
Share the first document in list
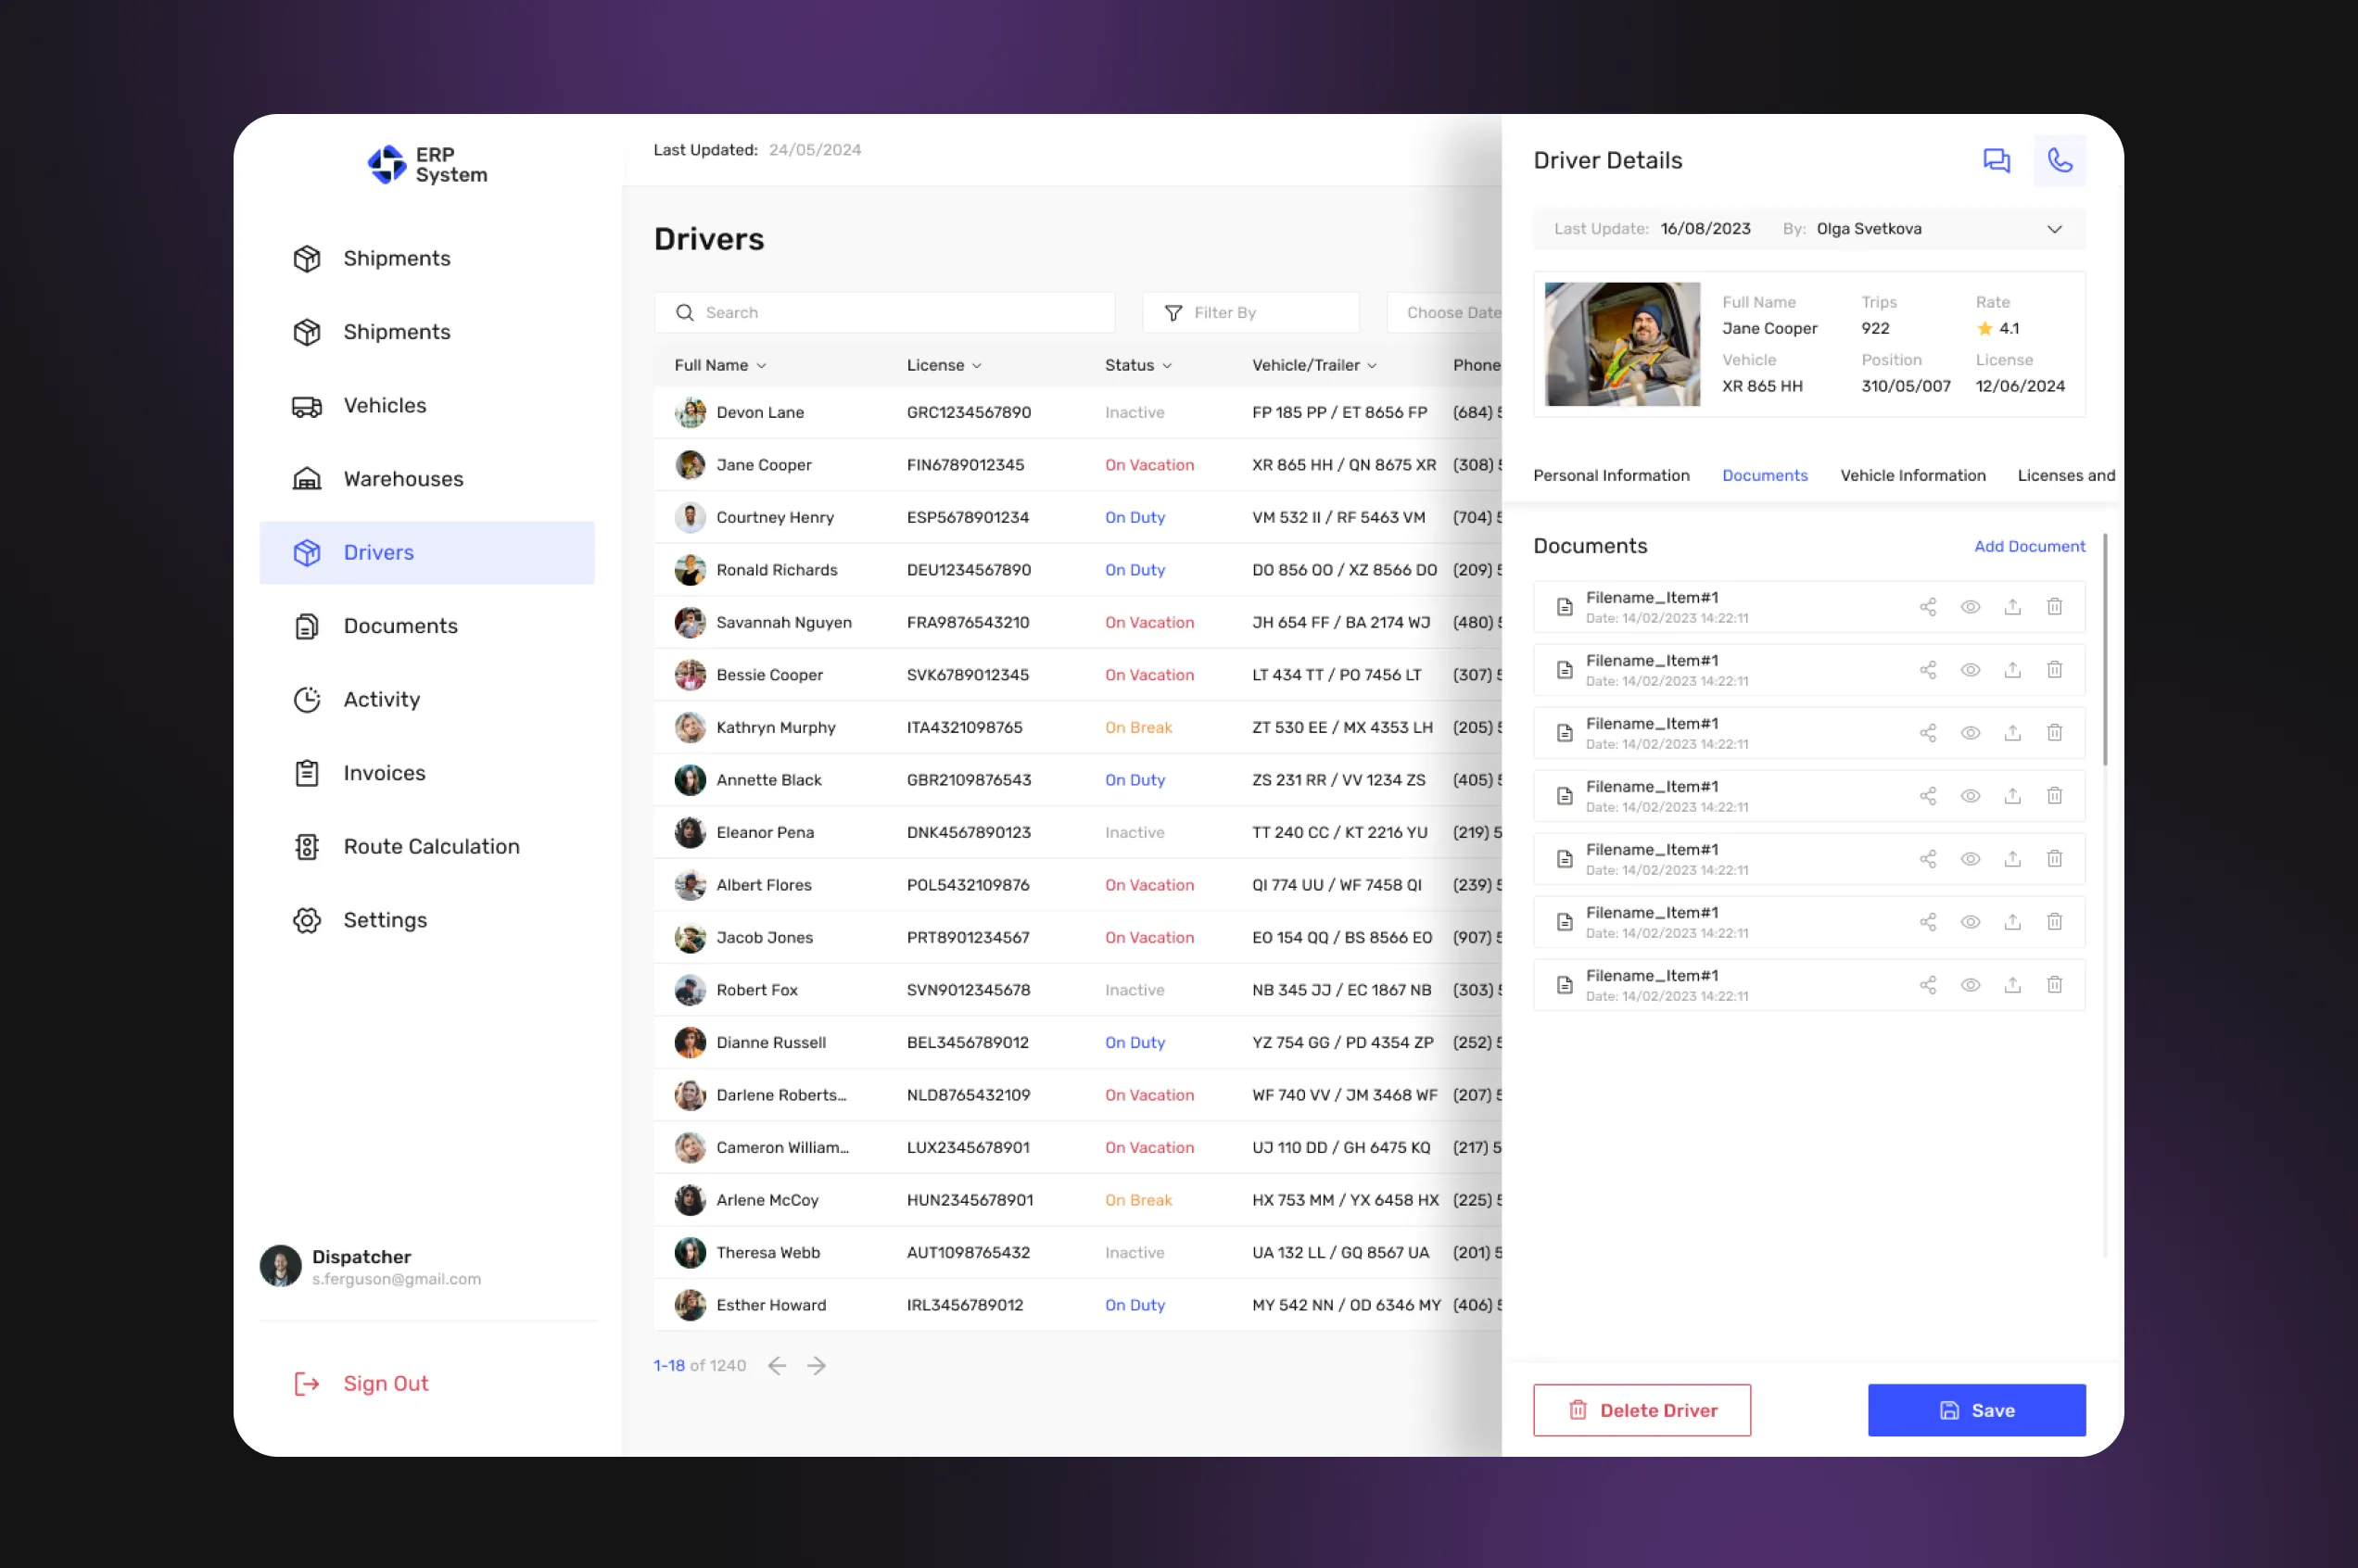1927,607
